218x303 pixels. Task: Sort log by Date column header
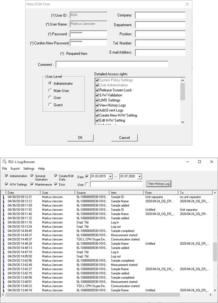[x=23, y=193]
